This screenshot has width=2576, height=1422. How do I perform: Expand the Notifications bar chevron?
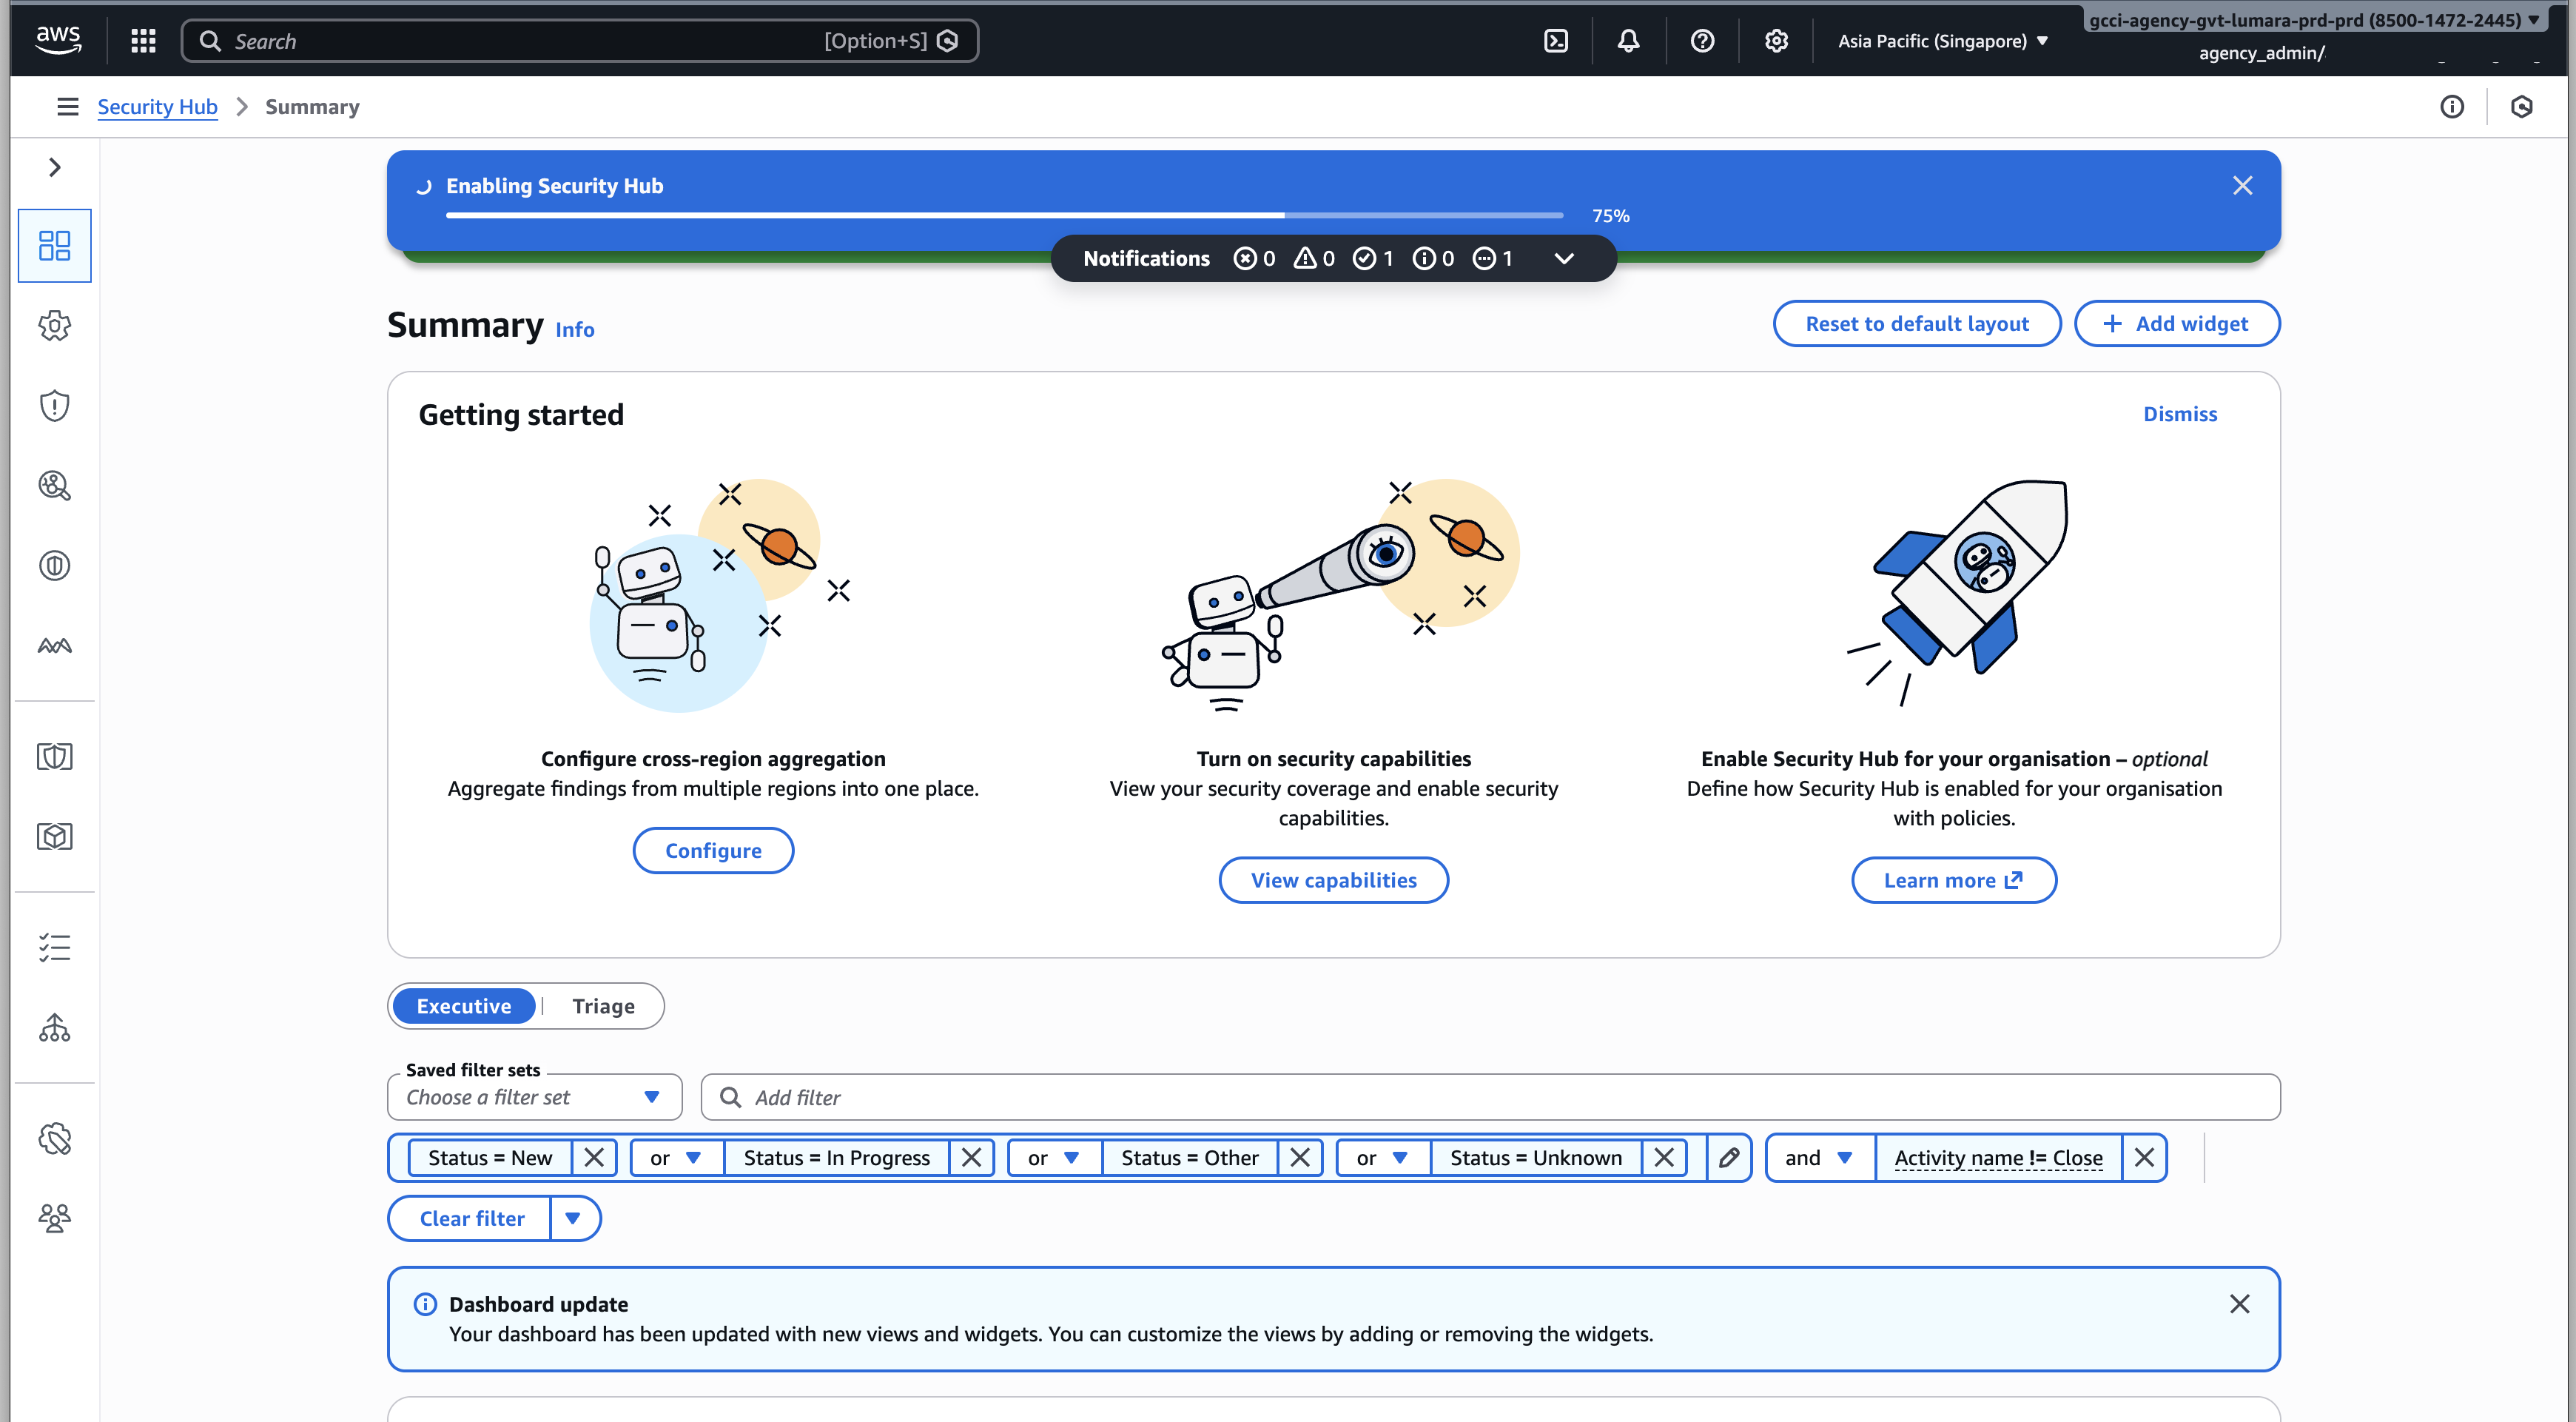coord(1564,258)
